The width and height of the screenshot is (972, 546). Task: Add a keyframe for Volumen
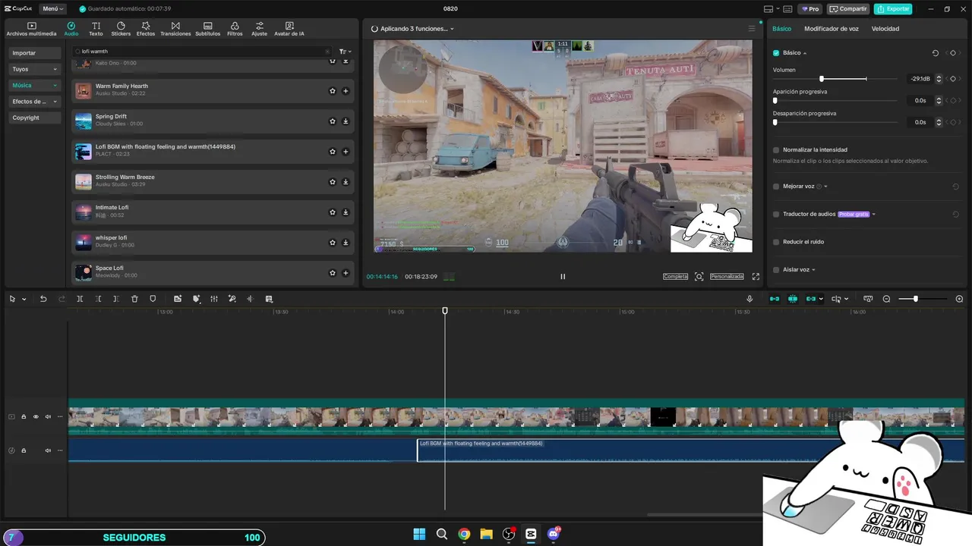(x=953, y=79)
